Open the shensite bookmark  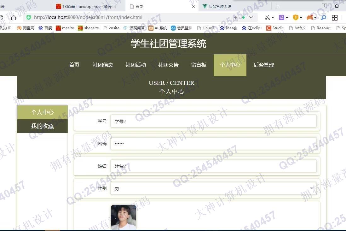click(89, 28)
